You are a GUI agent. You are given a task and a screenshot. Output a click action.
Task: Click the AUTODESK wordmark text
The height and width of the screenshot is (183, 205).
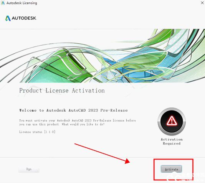24,18
